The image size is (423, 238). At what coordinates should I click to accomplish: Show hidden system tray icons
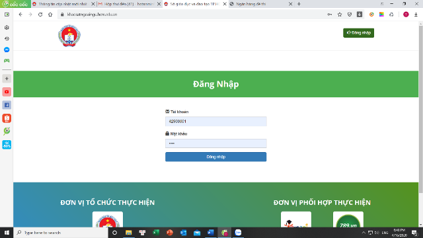coord(364,233)
